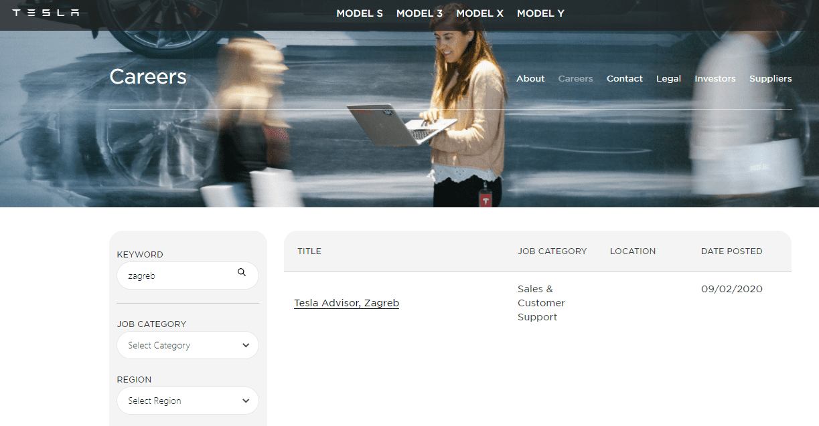
Task: Click the LOCATION column header
Action: coord(633,251)
